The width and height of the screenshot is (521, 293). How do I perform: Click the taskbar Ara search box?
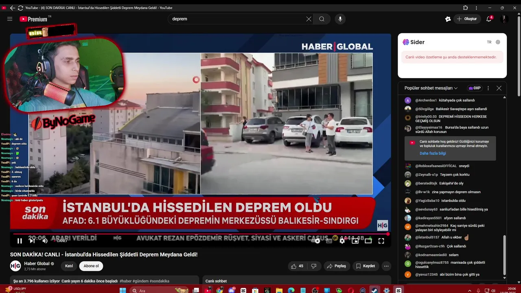click(x=160, y=291)
